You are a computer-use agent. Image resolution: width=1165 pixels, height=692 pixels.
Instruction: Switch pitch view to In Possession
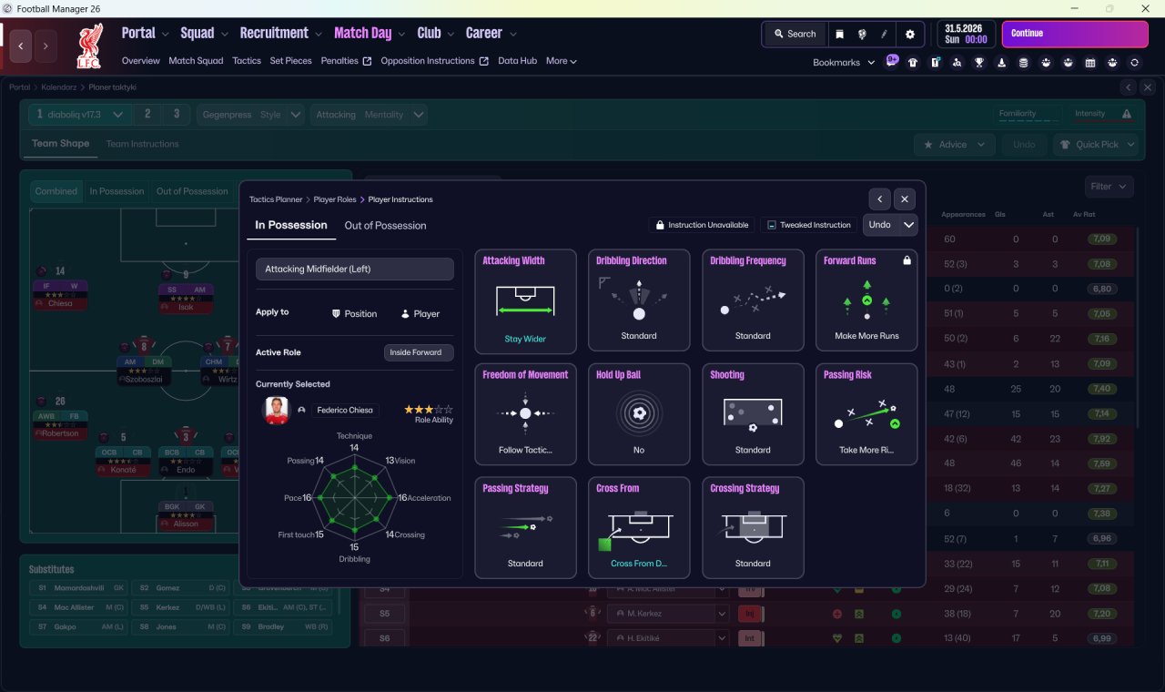coord(116,191)
